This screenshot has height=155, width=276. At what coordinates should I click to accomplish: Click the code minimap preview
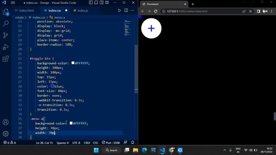pyautogui.click(x=128, y=28)
